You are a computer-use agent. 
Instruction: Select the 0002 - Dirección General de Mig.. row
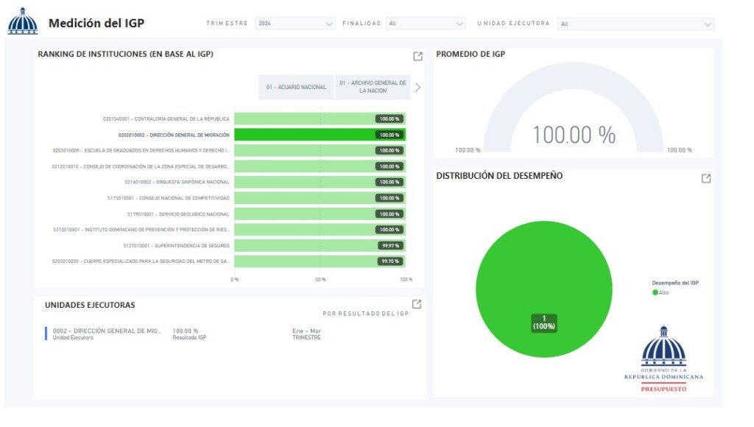pos(107,334)
